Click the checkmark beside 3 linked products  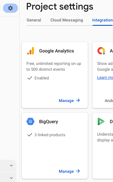tap(30, 135)
